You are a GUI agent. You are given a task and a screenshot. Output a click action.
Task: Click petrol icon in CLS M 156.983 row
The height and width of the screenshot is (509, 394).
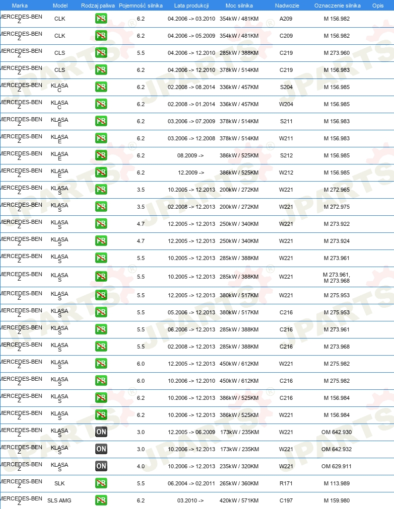click(101, 70)
